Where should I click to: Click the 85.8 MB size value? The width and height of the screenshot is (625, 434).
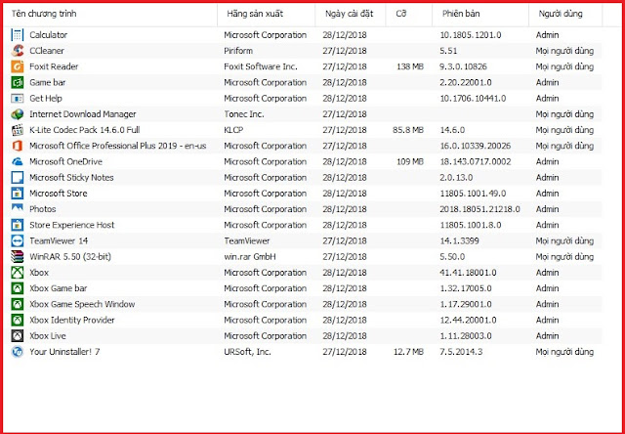(408, 130)
